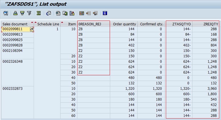Sort the list in descending order
This screenshot has width=221, height=120.
pyautogui.click(x=22, y=13)
